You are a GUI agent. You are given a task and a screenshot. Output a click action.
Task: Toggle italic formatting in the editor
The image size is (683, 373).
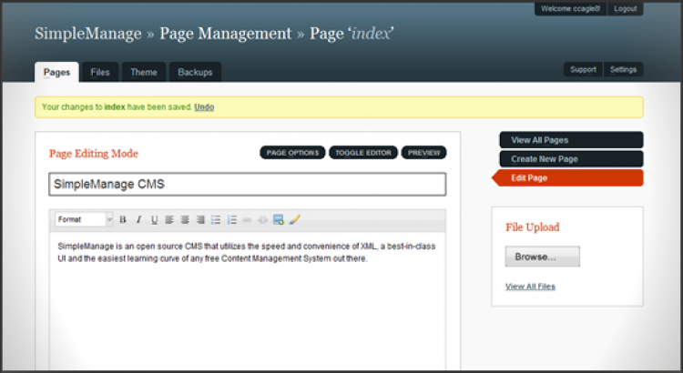[139, 220]
